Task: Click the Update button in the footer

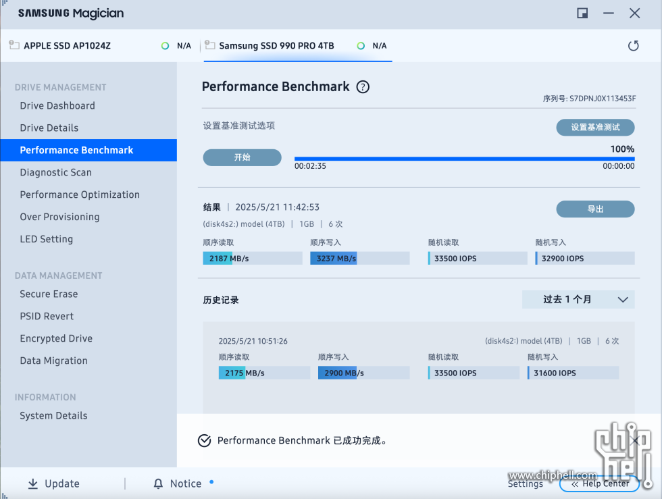Action: pos(53,483)
